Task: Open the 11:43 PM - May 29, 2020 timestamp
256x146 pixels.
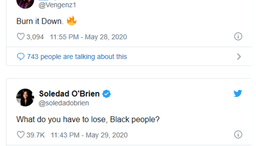Action: [89, 135]
